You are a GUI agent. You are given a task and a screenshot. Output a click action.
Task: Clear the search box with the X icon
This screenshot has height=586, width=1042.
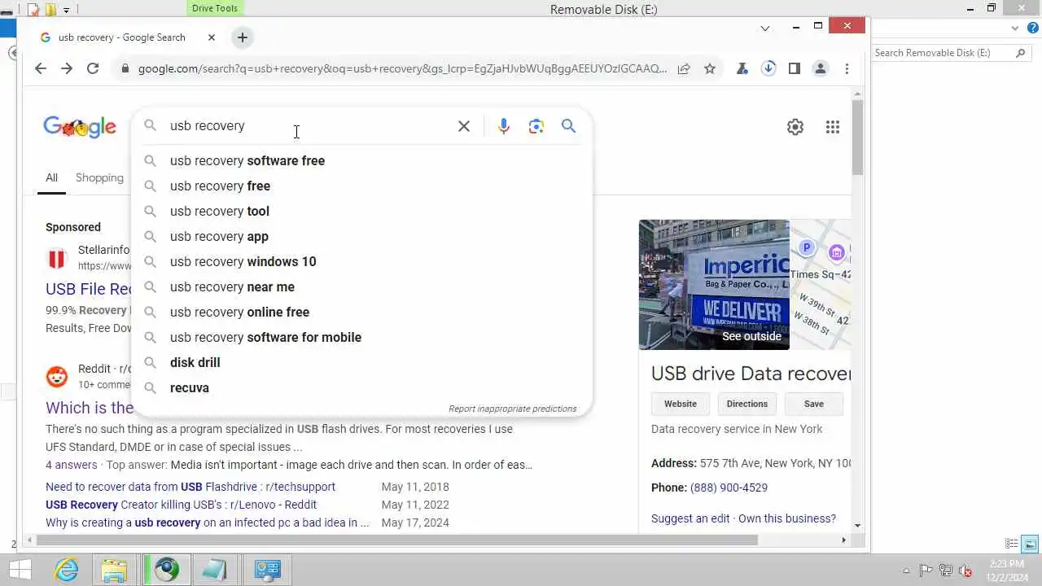(464, 126)
